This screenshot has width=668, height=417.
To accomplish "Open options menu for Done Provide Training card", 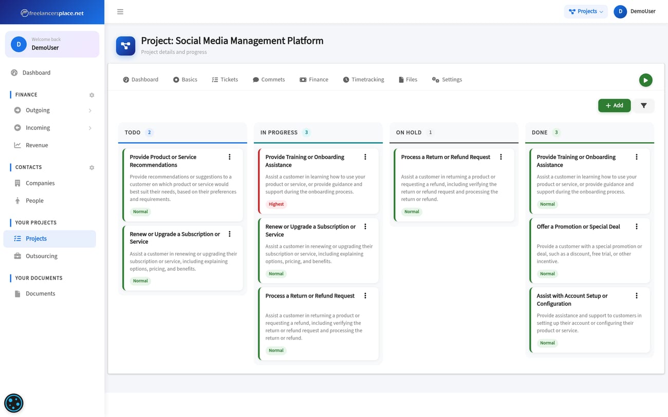I will [x=637, y=157].
